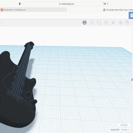
Task: Expand the shapes panel side arrow
Action: point(132,79)
